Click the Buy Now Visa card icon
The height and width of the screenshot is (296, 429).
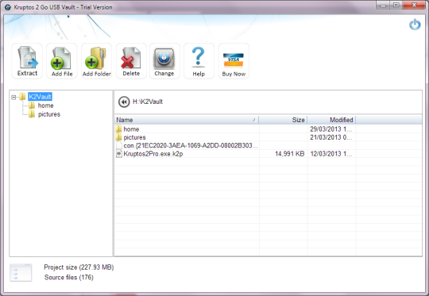pyautogui.click(x=234, y=60)
